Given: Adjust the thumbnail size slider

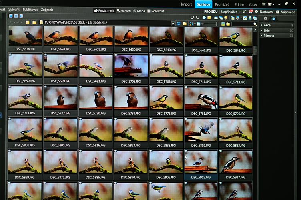Looking at the screenshot, I should click(x=209, y=24).
